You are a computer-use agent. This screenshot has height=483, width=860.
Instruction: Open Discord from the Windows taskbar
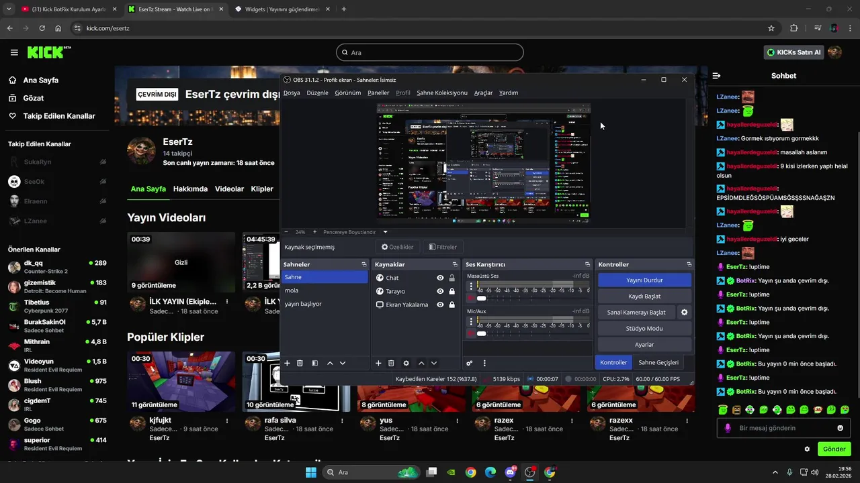[x=510, y=472]
